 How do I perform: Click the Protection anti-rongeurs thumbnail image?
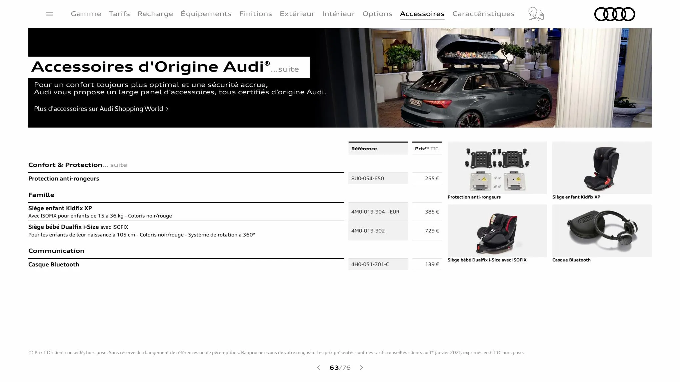point(497,168)
